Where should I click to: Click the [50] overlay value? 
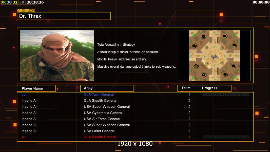click(x=22, y=2)
